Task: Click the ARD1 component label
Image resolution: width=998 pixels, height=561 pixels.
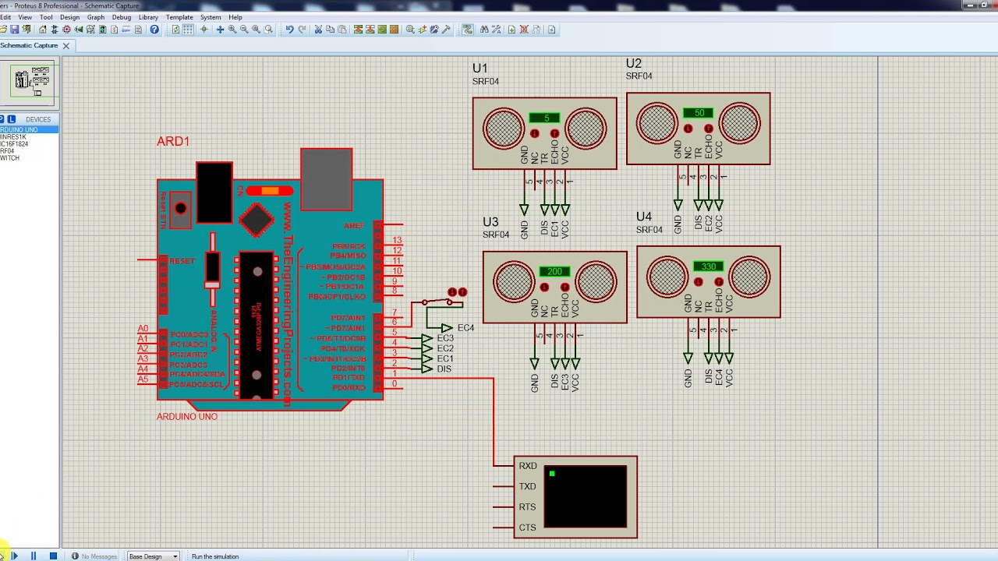Action: [x=173, y=141]
